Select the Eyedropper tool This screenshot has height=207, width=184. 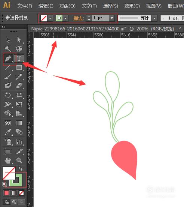pos(8,132)
